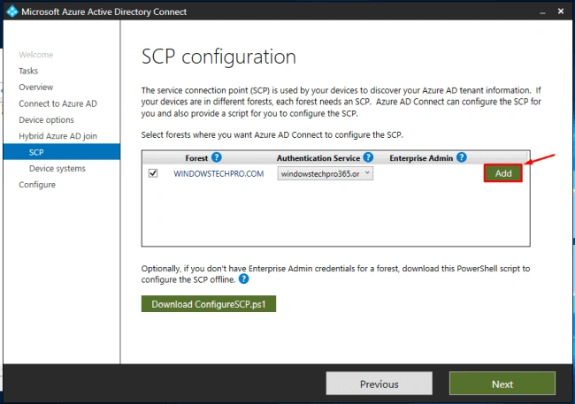575x404 pixels.
Task: Open the Device systems step
Action: pyautogui.click(x=57, y=168)
